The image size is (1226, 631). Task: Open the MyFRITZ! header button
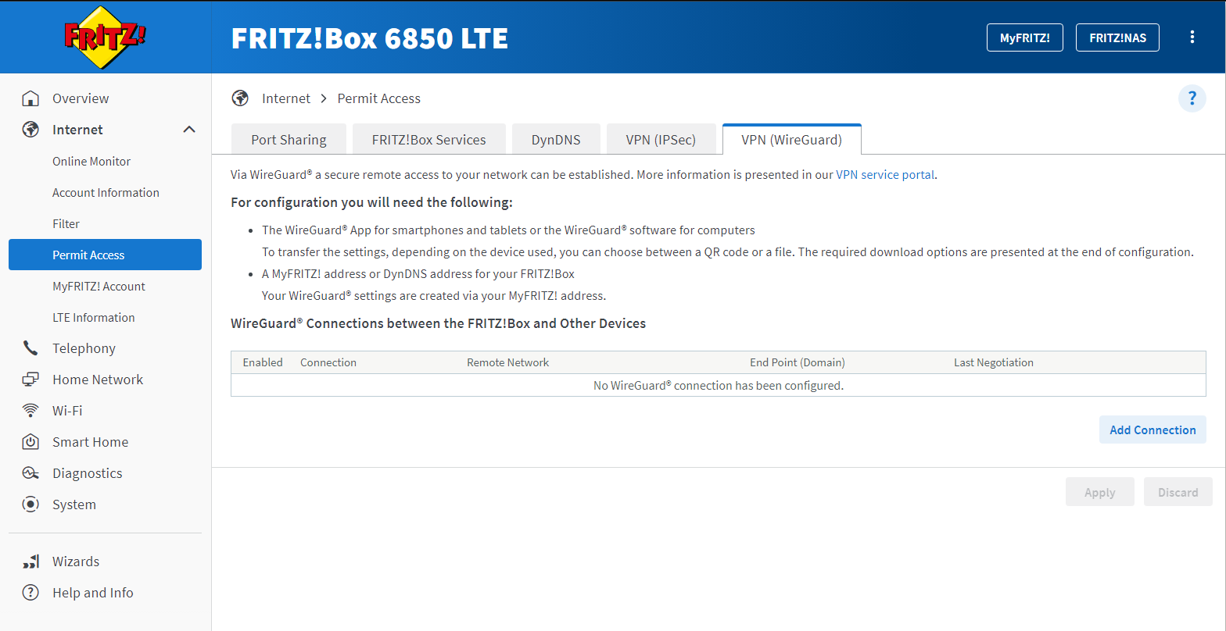1024,37
